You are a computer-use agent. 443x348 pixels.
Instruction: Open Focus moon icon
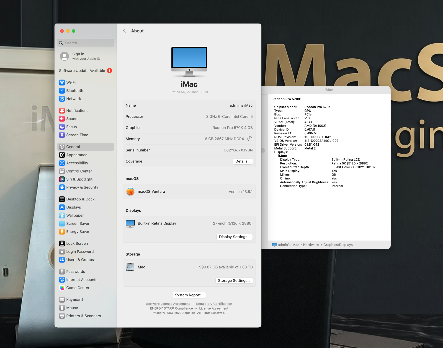coord(62,127)
